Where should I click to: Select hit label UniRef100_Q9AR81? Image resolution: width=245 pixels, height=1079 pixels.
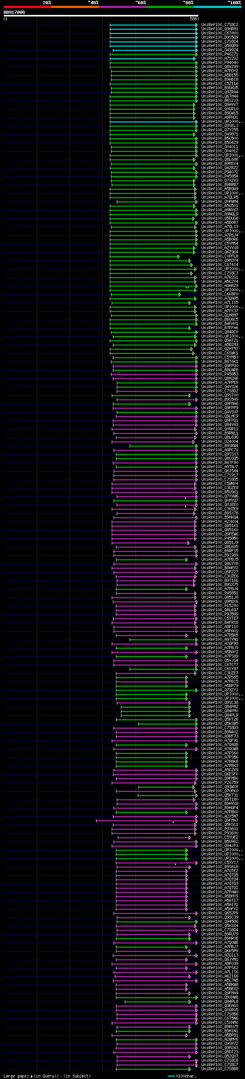[x=220, y=29]
